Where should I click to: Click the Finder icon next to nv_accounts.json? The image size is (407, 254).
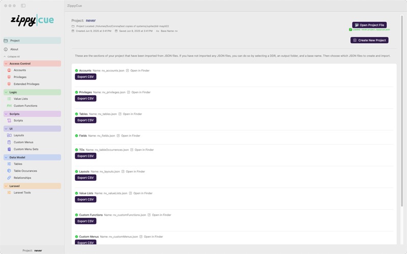(128, 71)
